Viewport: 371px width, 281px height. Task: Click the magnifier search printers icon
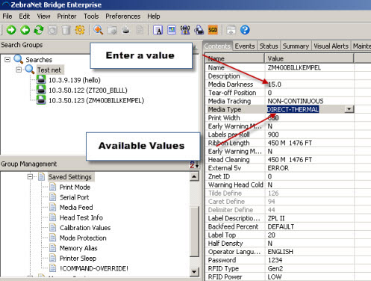[x=99, y=30]
